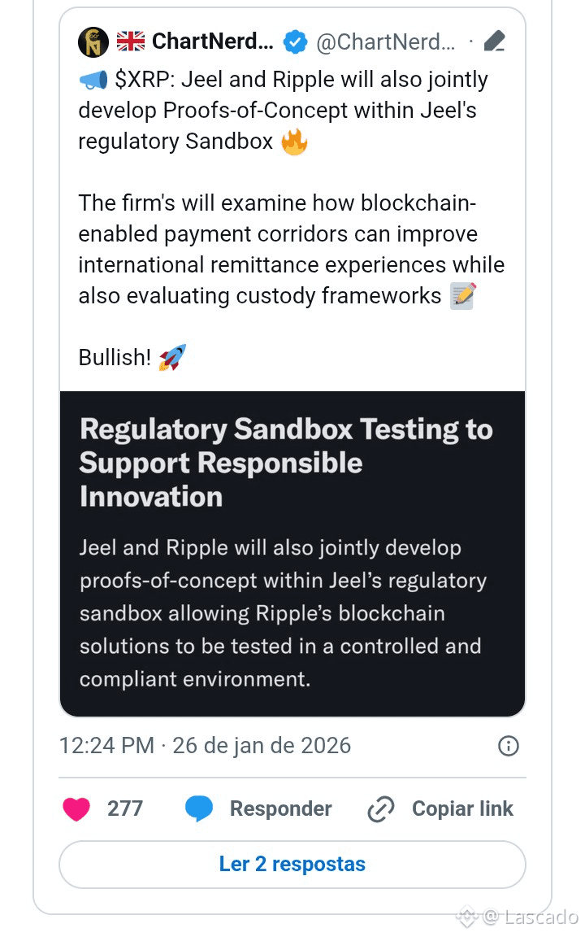Image resolution: width=585 pixels, height=937 pixels.
Task: Click the Responder label
Action: coord(280,808)
